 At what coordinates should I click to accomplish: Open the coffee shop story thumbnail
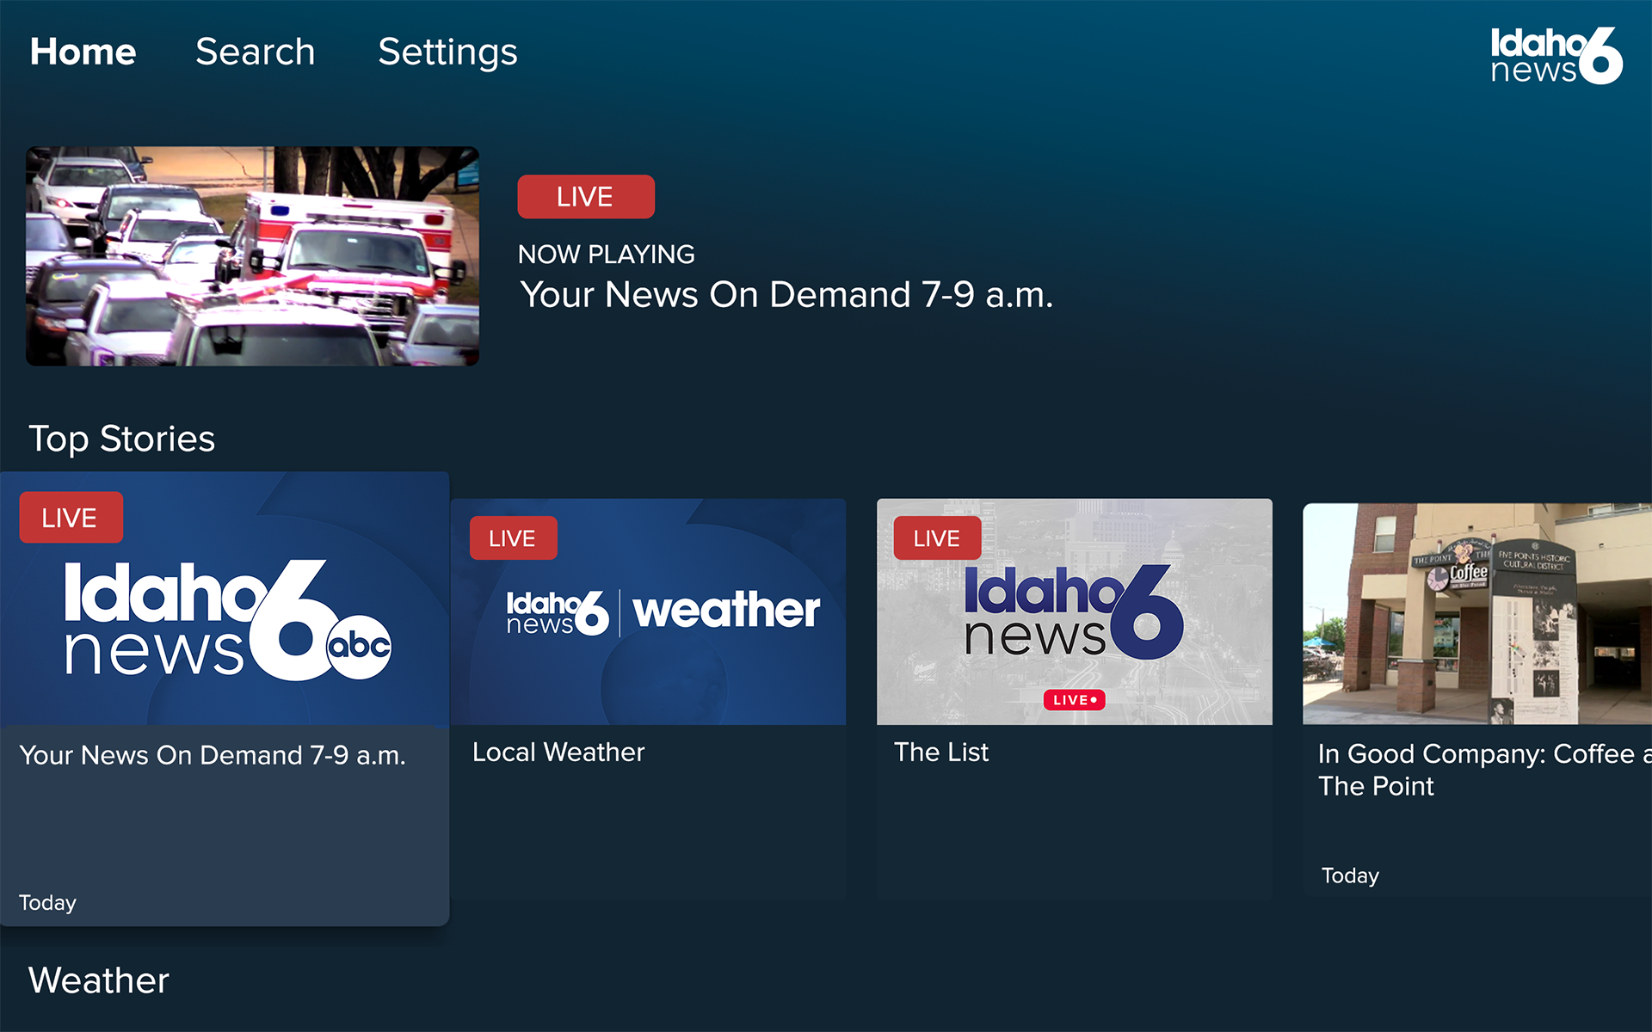[x=1477, y=614]
